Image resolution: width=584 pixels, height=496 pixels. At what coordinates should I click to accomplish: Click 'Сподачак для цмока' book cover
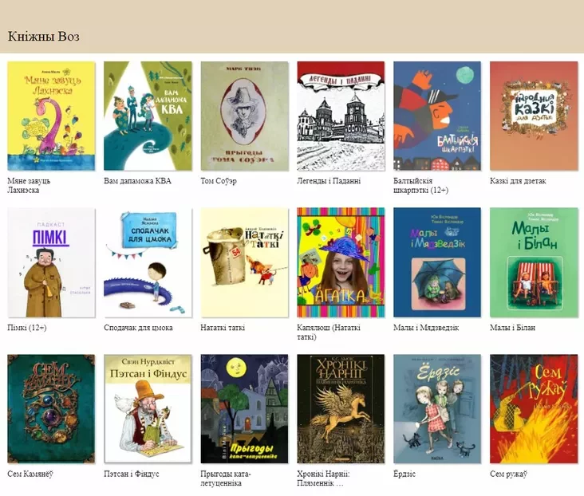click(148, 262)
